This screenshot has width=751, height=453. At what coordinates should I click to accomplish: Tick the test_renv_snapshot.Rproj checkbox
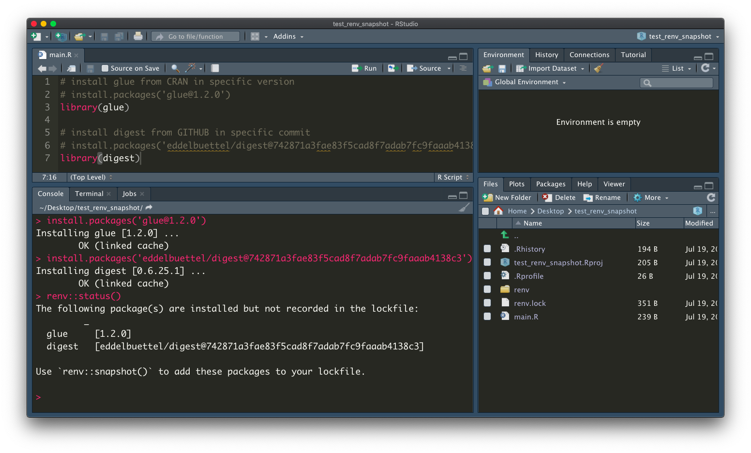pyautogui.click(x=487, y=262)
